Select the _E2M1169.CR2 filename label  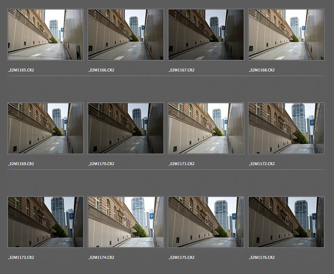(x=21, y=164)
